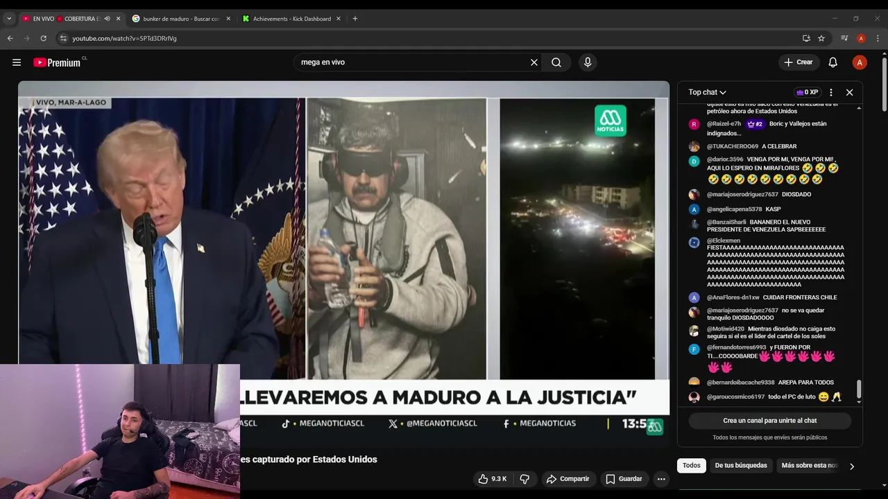888x499 pixels.
Task: Close the Kick Dashboard tab
Action: coord(339,19)
